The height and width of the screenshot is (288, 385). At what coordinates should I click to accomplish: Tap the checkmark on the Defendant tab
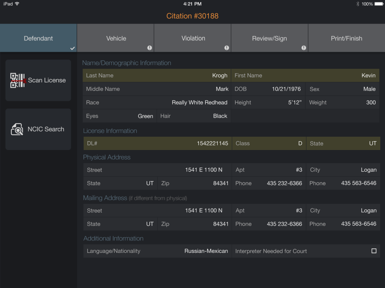73,48
